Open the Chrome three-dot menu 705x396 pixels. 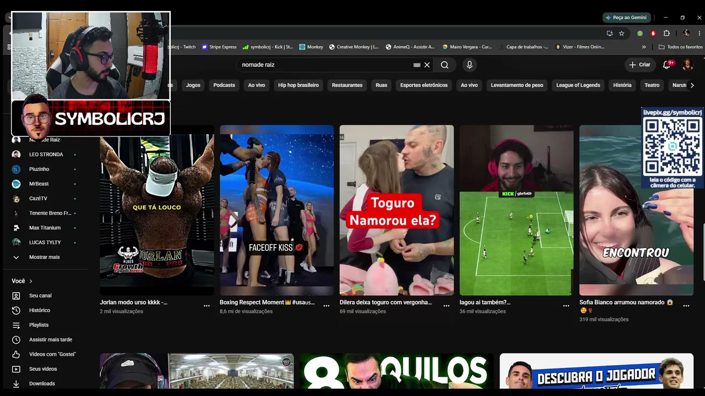(x=699, y=33)
